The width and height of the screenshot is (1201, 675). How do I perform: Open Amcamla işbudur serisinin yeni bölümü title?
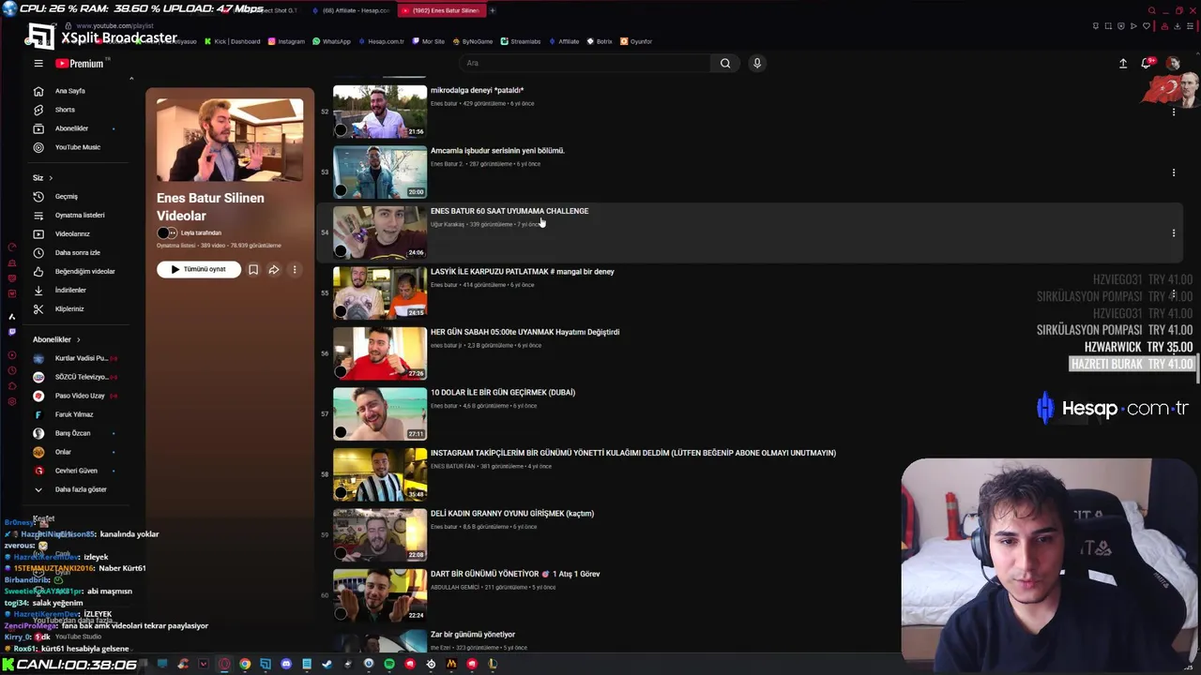(497, 151)
